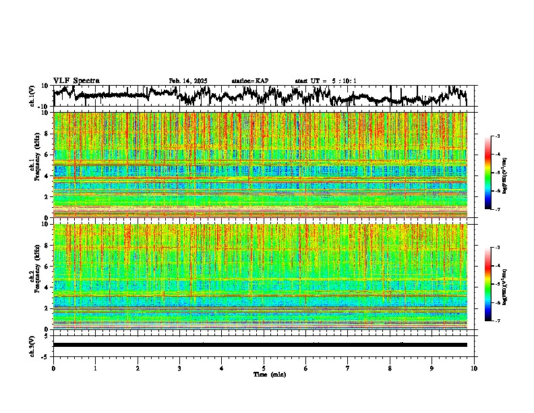Viewport: 534px width, 413px height.
Task: Click the ch.2 color bar log(PSD) unit label
Action: tap(505, 287)
